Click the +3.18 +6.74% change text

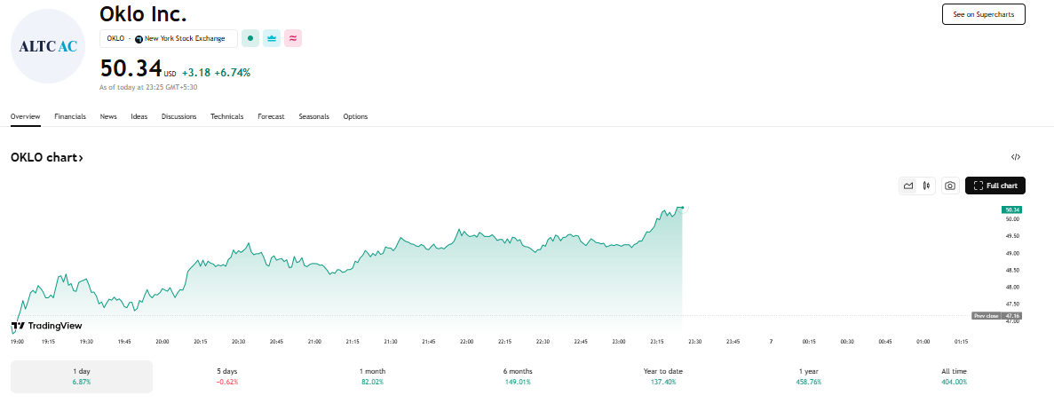217,73
